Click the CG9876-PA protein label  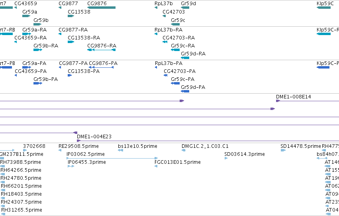pyautogui.click(x=103, y=63)
